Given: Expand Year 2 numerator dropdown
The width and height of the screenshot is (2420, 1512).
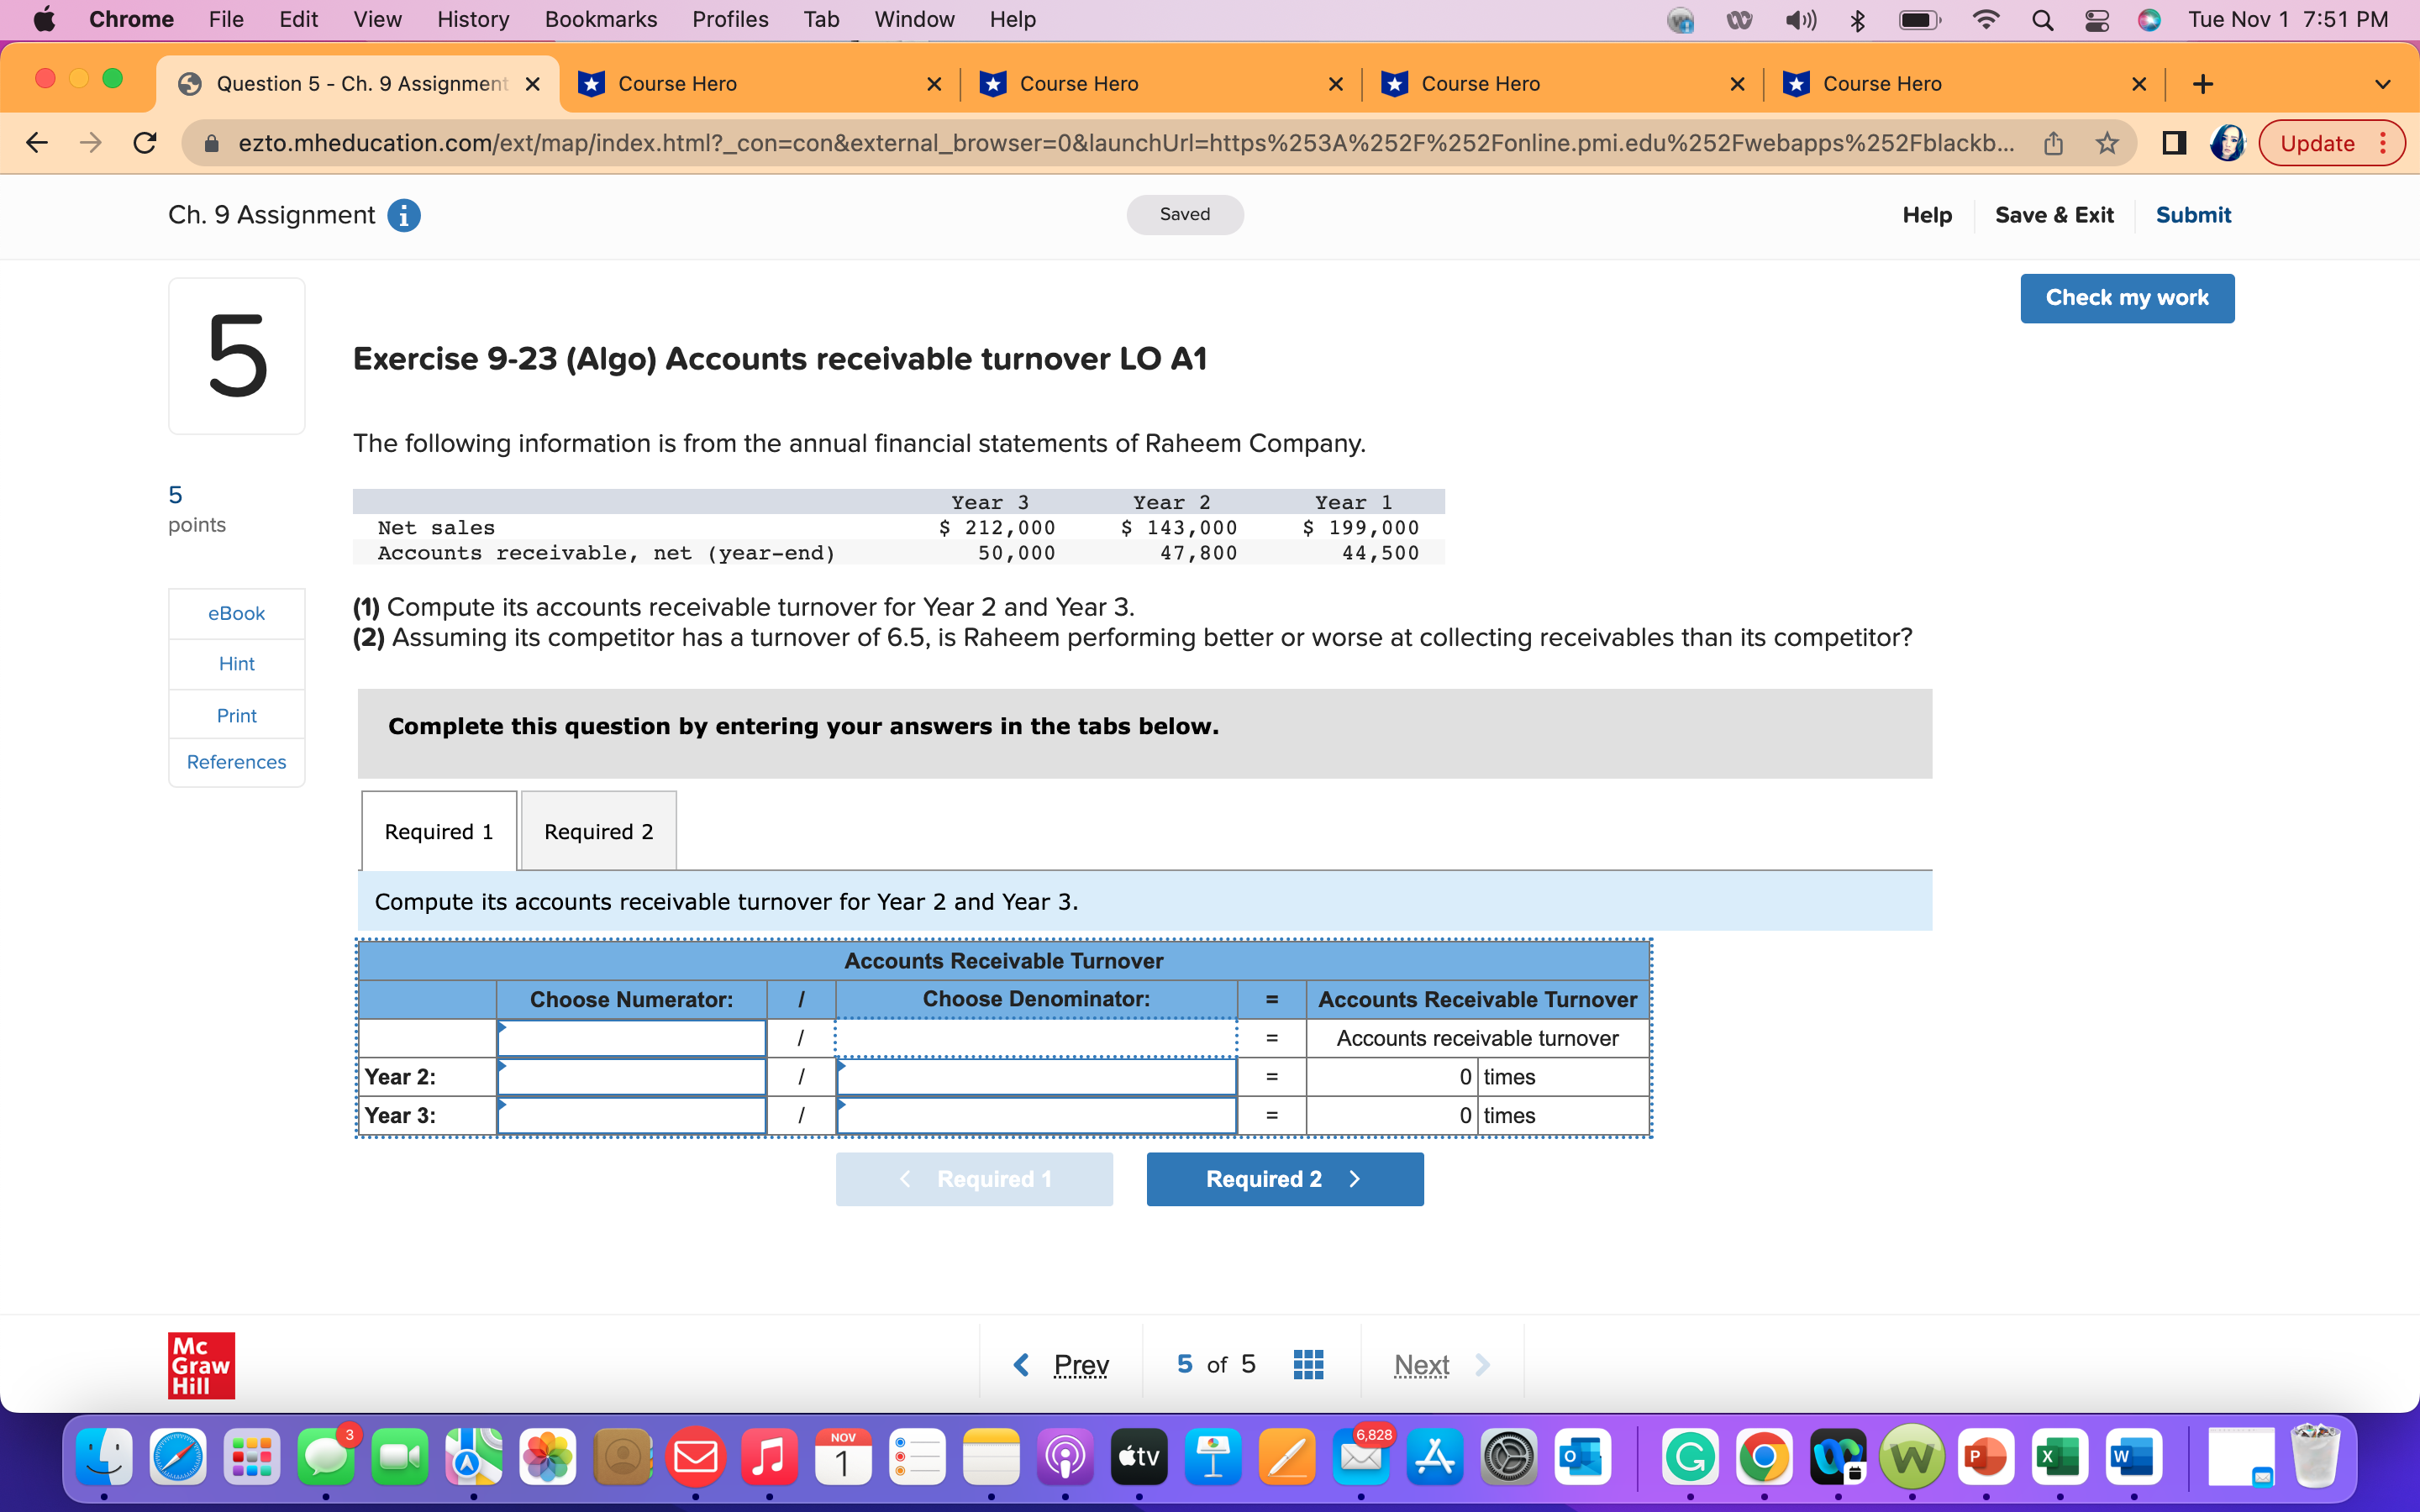Looking at the screenshot, I should coord(631,1077).
